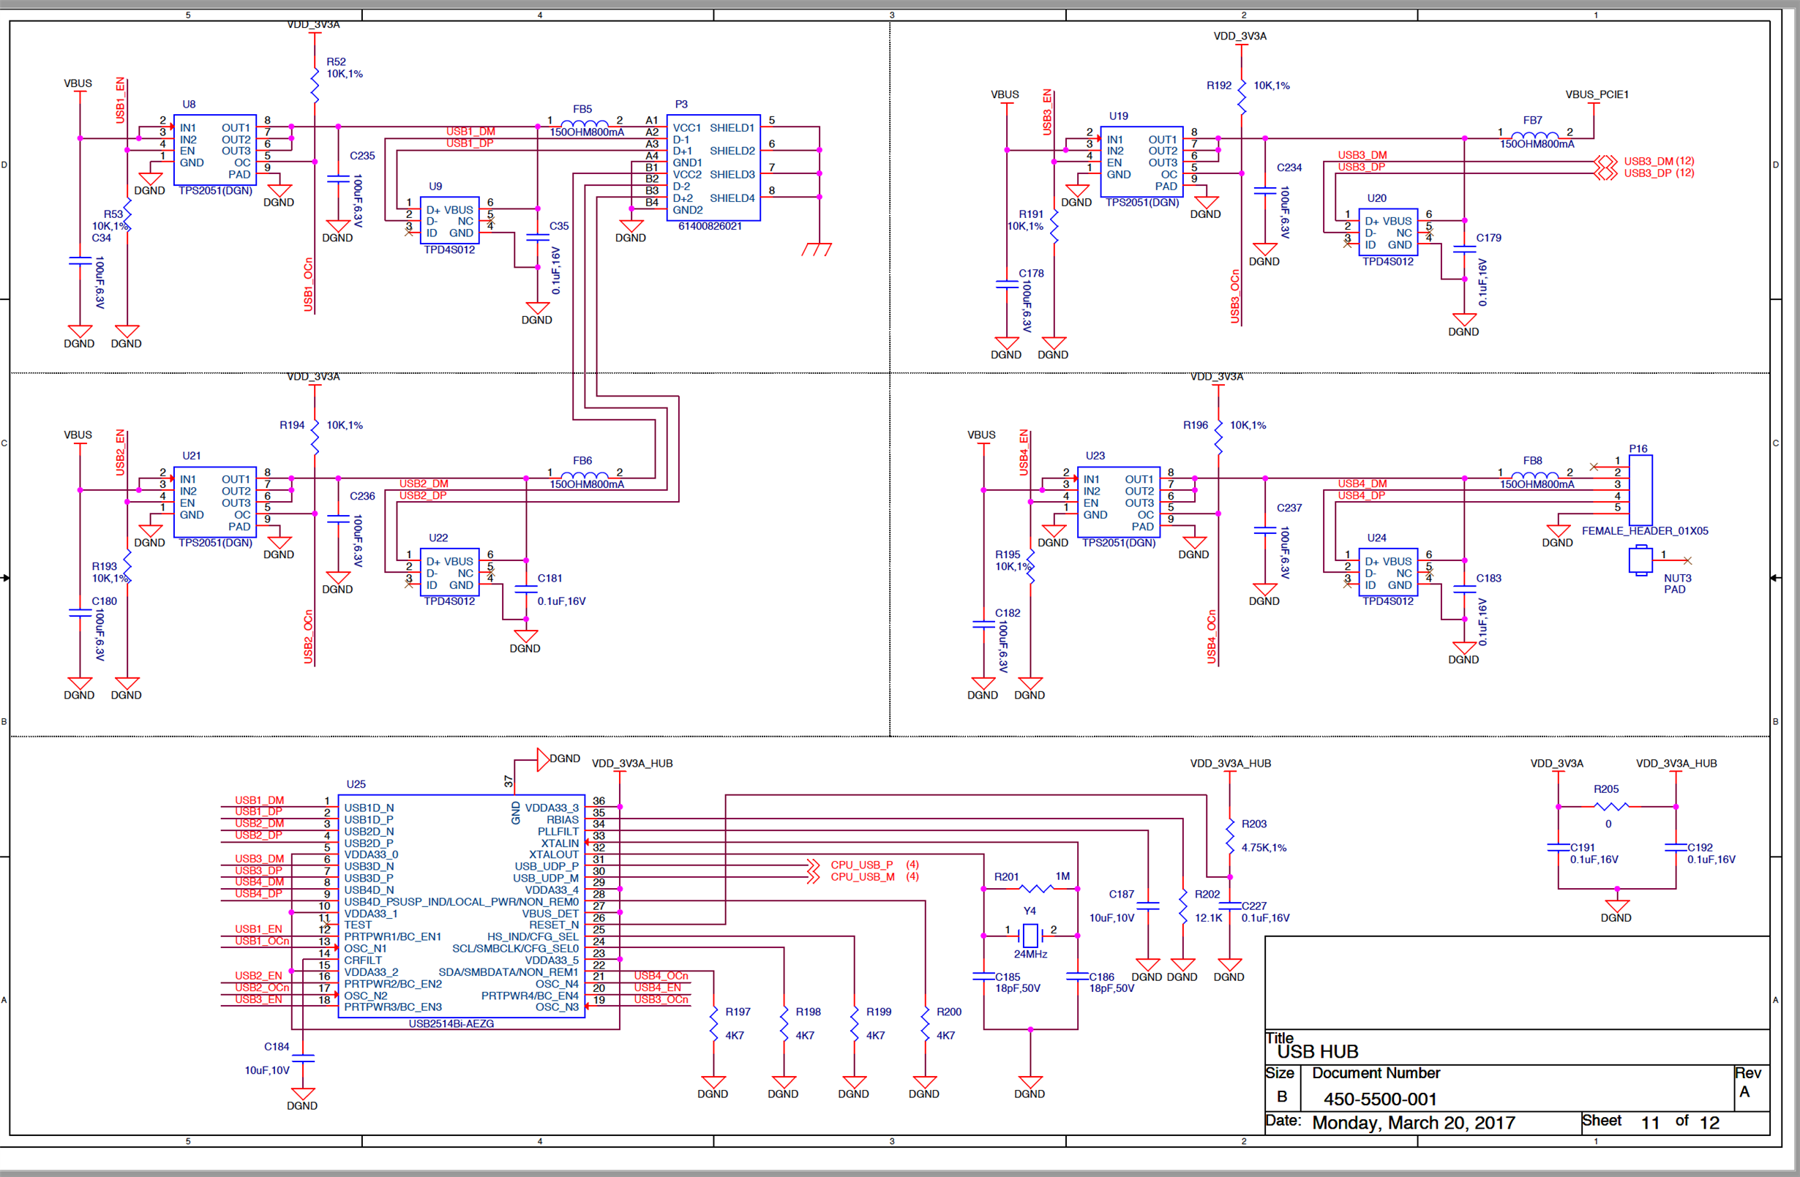Click capacitor label C183

(1488, 579)
